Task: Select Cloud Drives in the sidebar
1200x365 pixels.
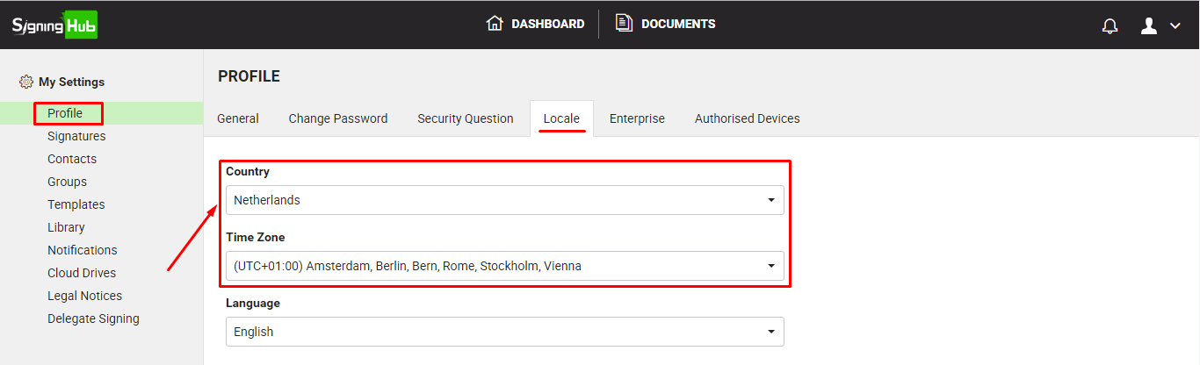Action: (x=82, y=273)
